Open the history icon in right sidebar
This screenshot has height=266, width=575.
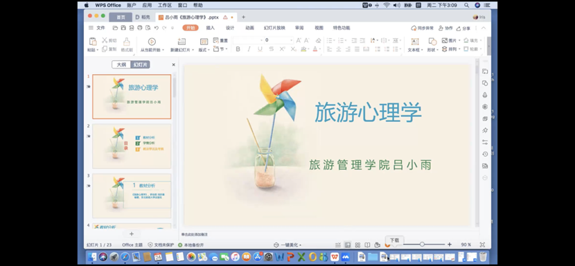coord(485,154)
